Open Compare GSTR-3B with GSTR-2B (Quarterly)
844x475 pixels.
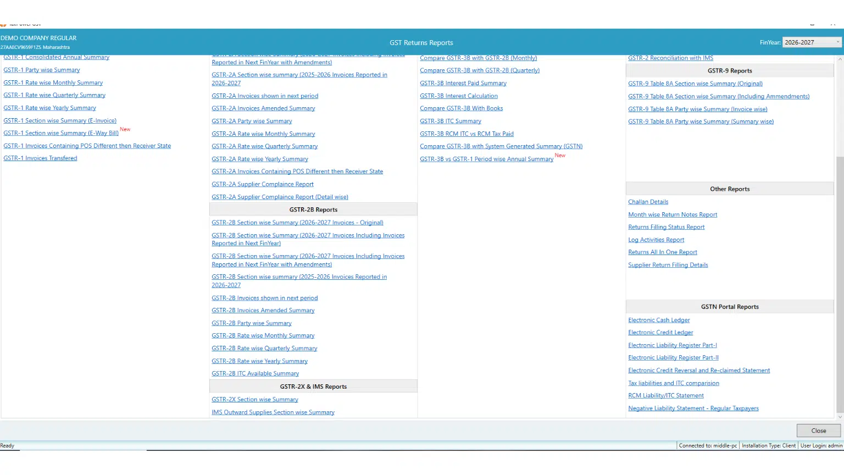[x=480, y=70]
